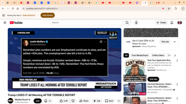186x104 pixels.
Task: Click the address bar URL
Action: coord(42,9)
